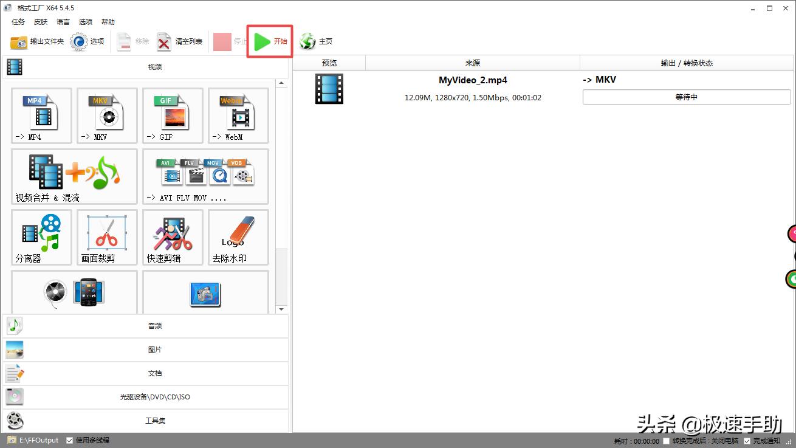Viewport: 796px width, 448px height.
Task: Open the 去除水印 watermark removal tool
Action: [x=238, y=238]
